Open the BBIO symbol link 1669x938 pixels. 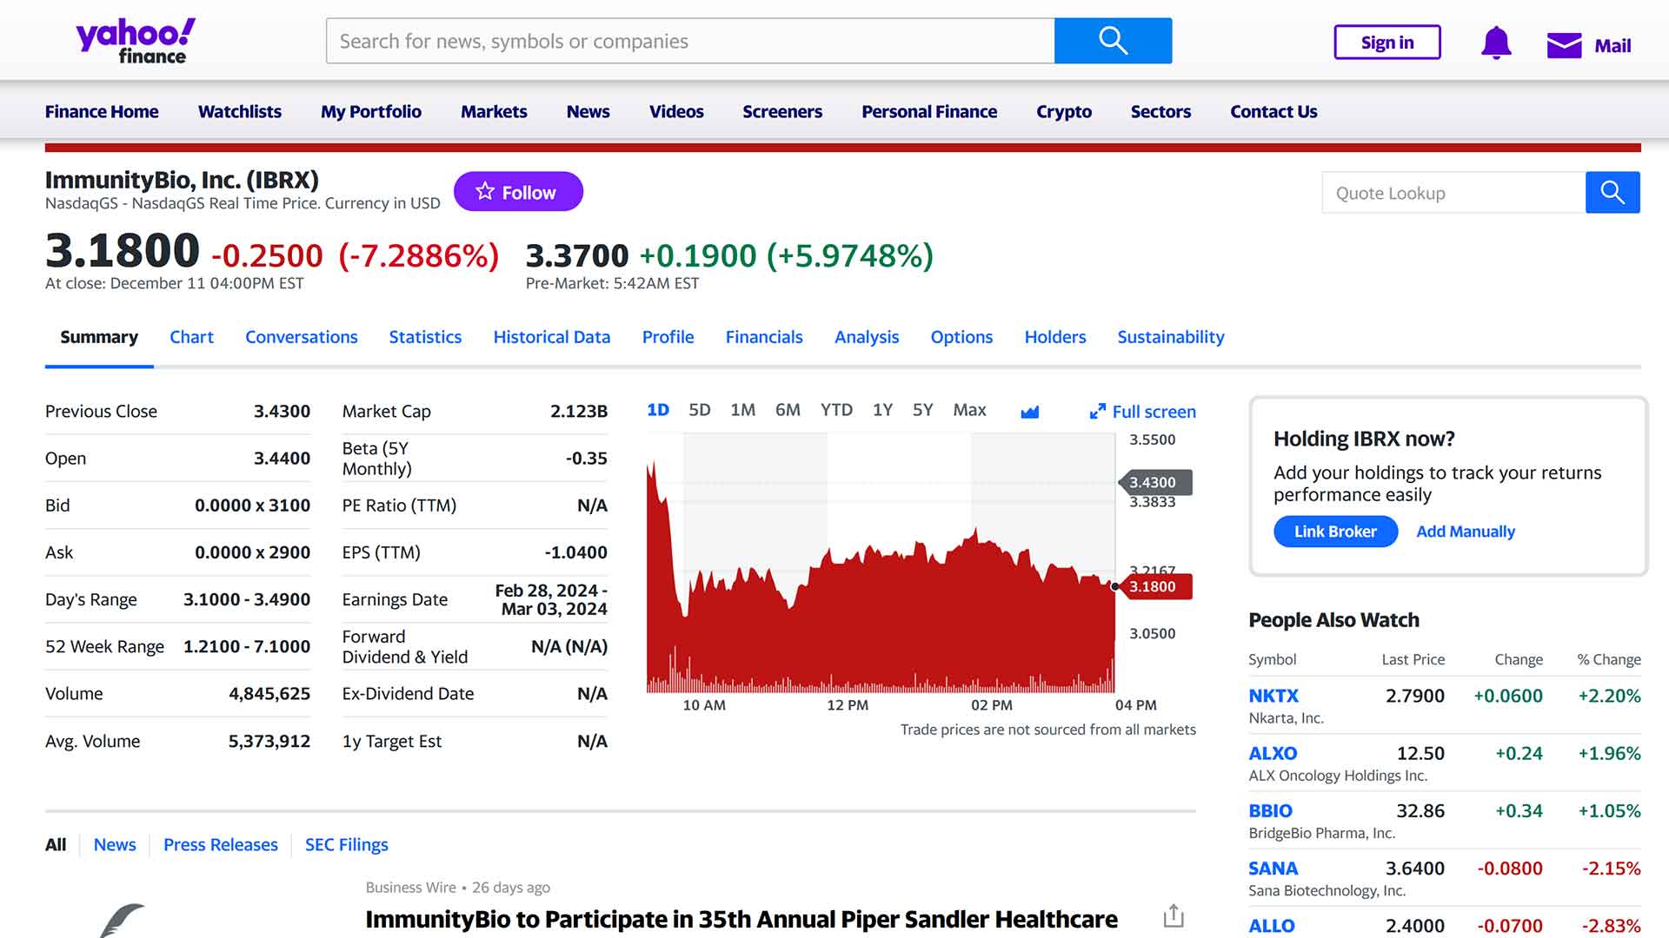pos(1270,810)
